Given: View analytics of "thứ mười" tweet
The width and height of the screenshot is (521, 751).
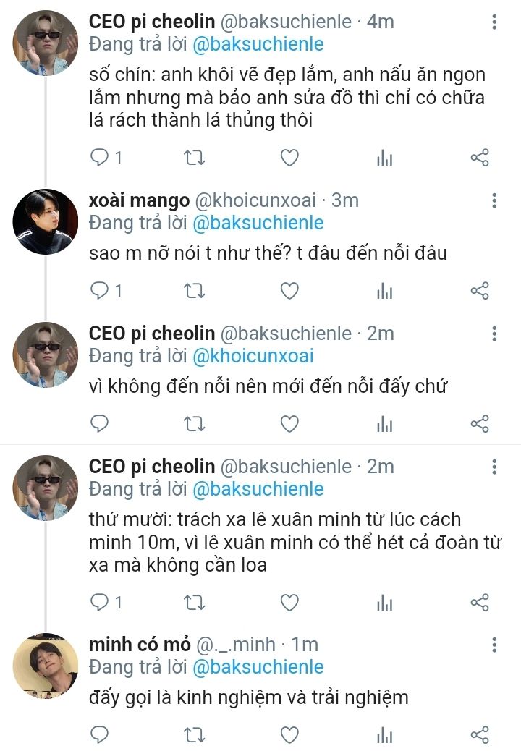Looking at the screenshot, I should coord(384,602).
